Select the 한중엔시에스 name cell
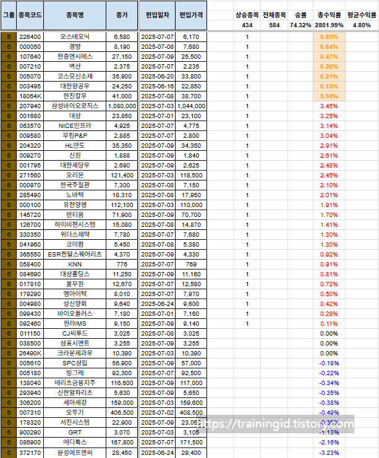The height and width of the screenshot is (458, 379). pos(75,57)
